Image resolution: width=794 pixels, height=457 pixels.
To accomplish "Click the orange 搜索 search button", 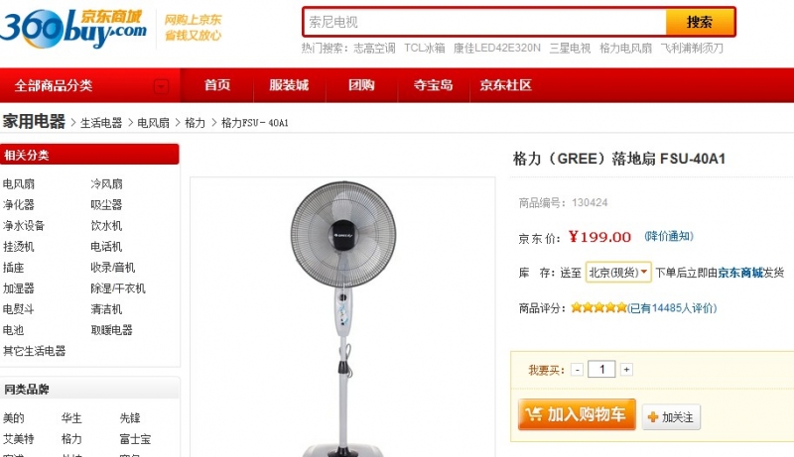I will 700,22.
